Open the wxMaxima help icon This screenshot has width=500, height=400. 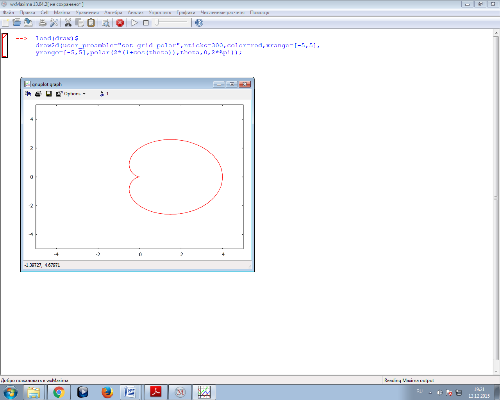(x=199, y=23)
